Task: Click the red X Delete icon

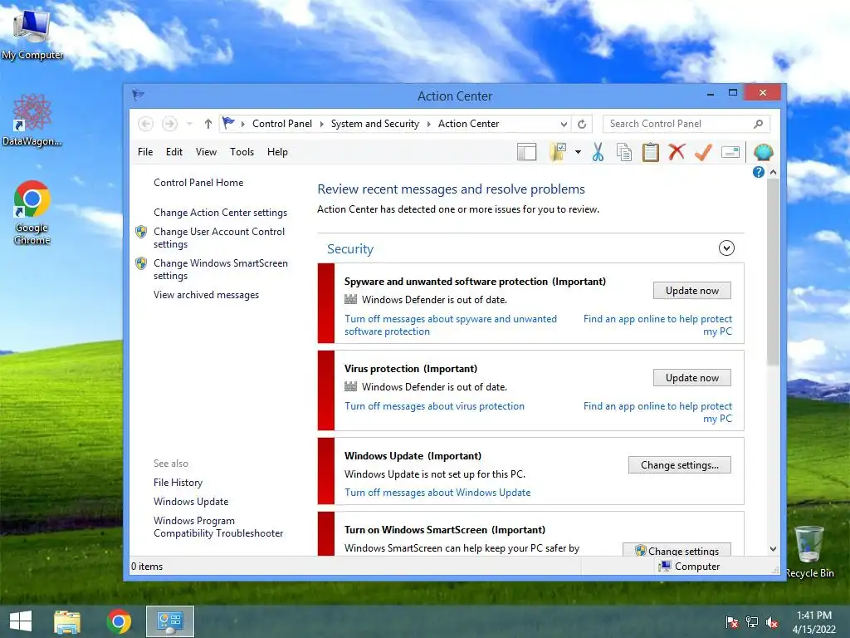Action: pos(677,152)
